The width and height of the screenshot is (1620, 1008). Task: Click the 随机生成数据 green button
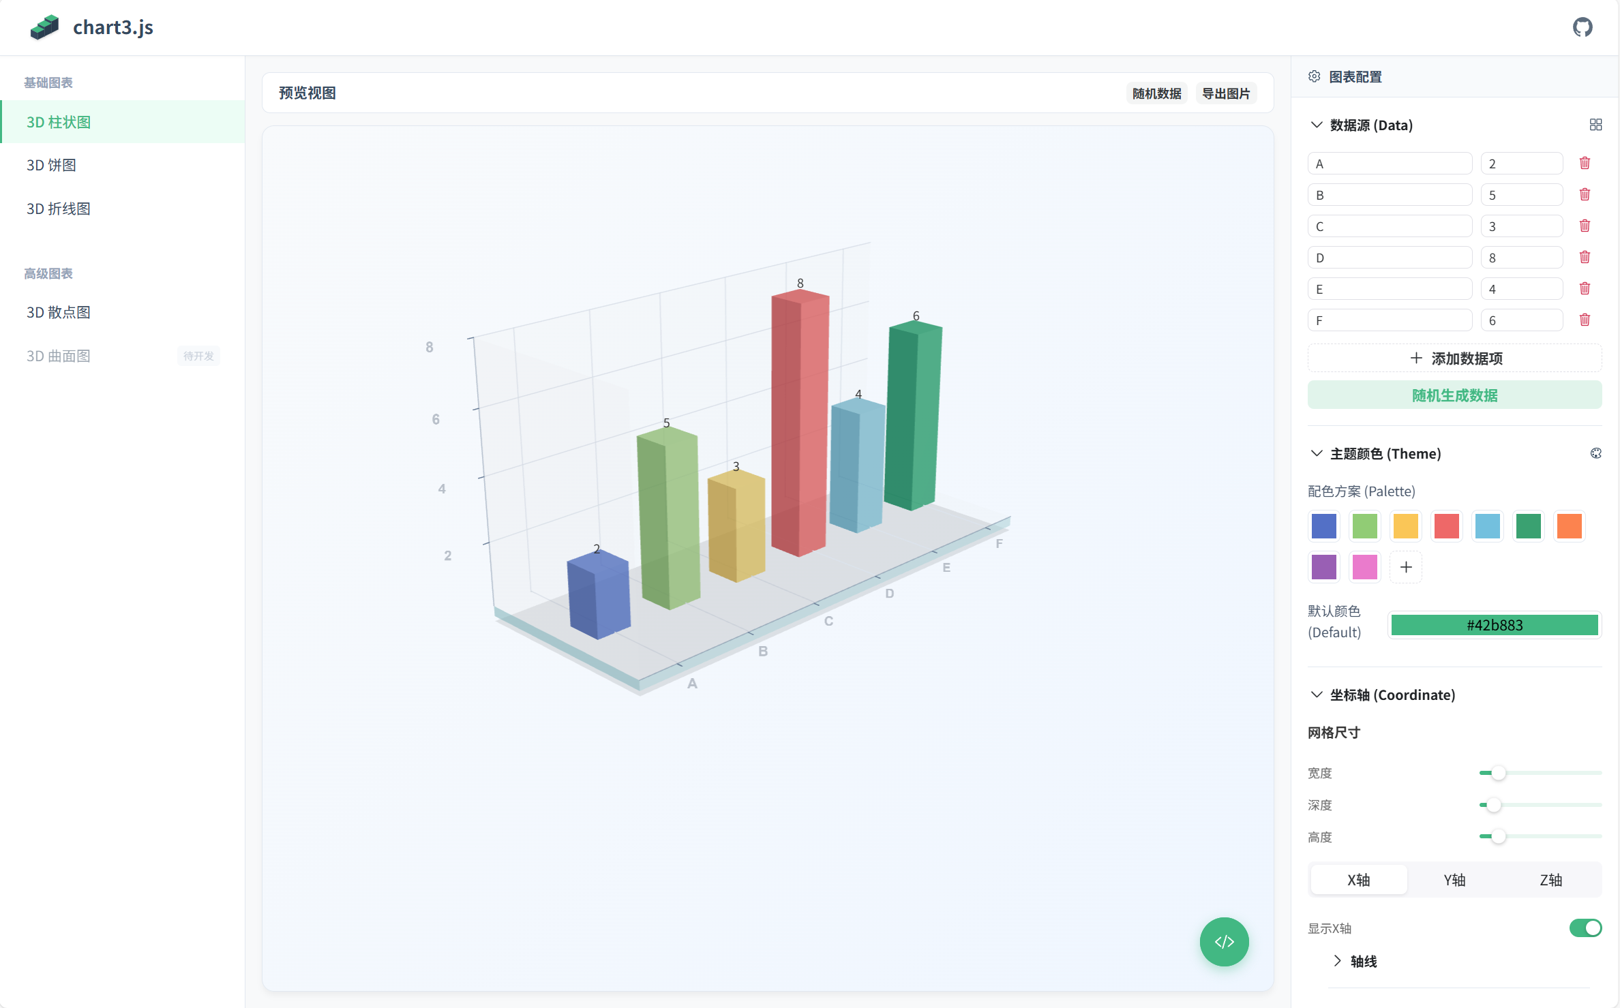1454,395
